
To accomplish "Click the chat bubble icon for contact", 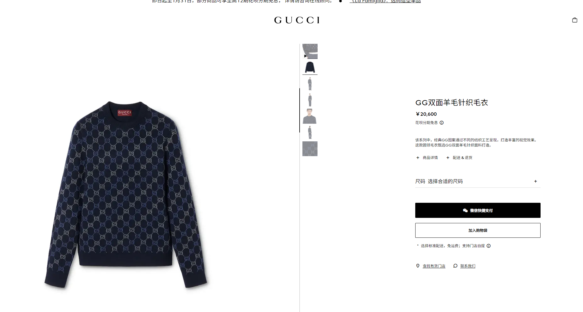I will tap(455, 266).
